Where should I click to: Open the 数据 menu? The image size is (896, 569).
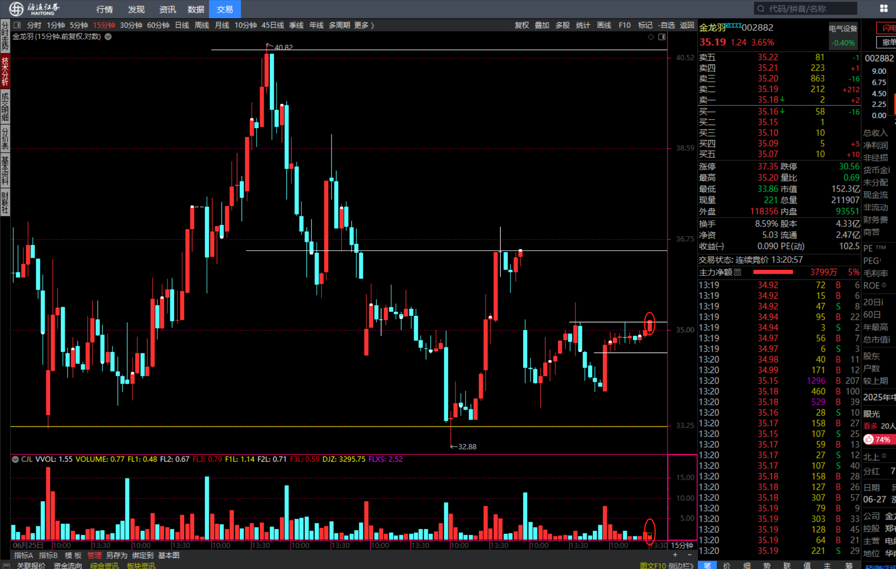(x=196, y=9)
